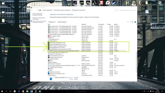Click the change view icon

click(x=128, y=22)
